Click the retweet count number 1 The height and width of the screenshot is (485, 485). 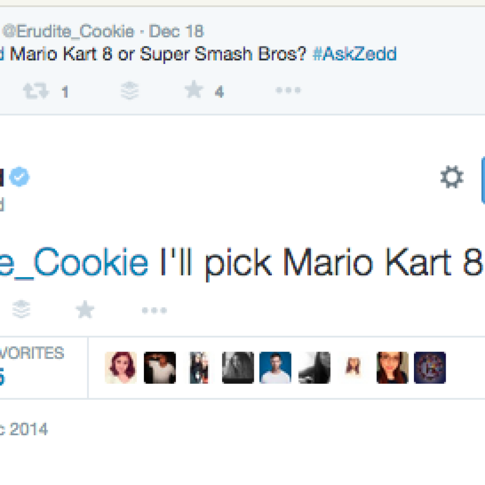point(65,92)
